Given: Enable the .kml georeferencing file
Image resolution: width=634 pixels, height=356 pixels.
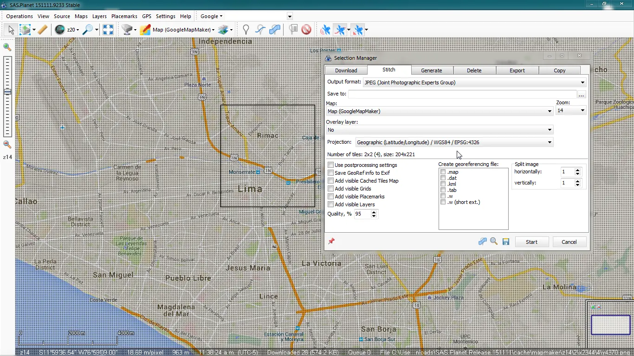Looking at the screenshot, I should 443,184.
